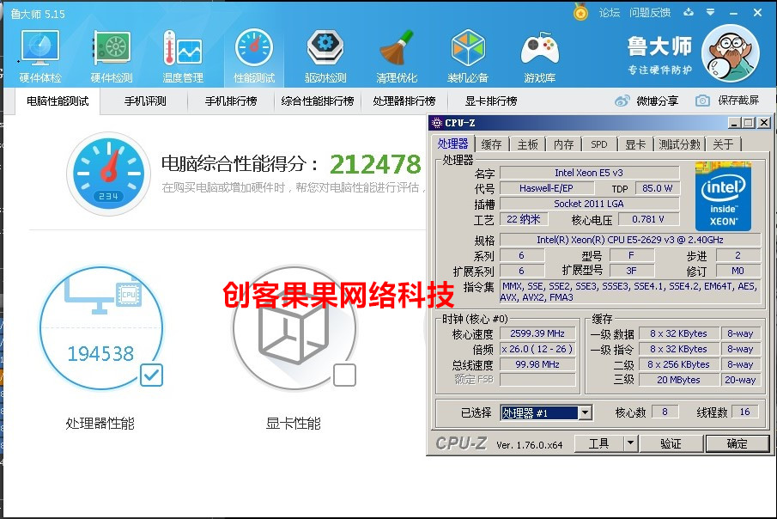Click the 微博分享 Weibo icon
The image size is (777, 519).
[622, 101]
